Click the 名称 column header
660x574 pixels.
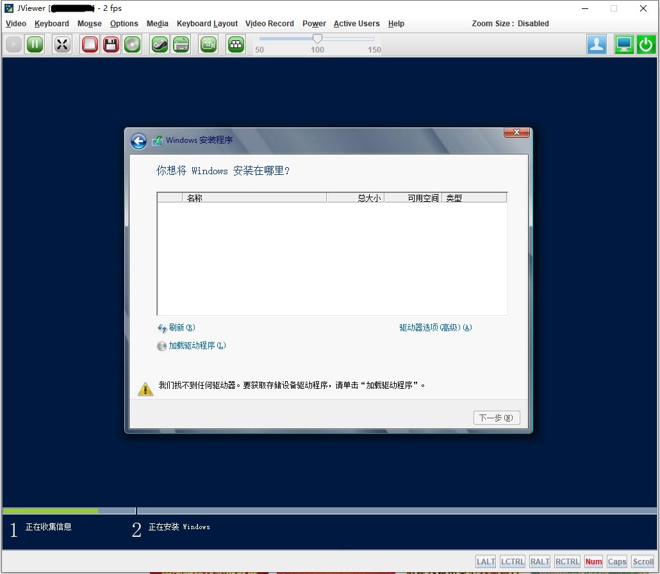click(254, 198)
